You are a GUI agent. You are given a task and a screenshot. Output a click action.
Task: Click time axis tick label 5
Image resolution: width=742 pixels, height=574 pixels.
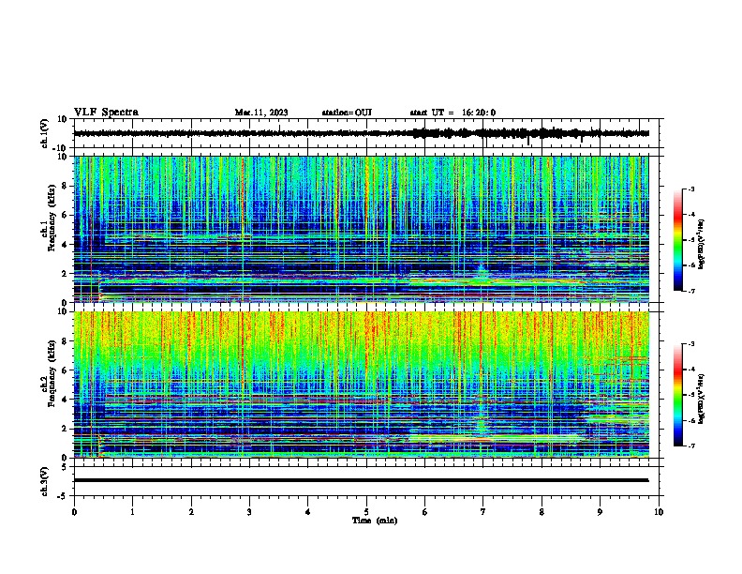366,512
